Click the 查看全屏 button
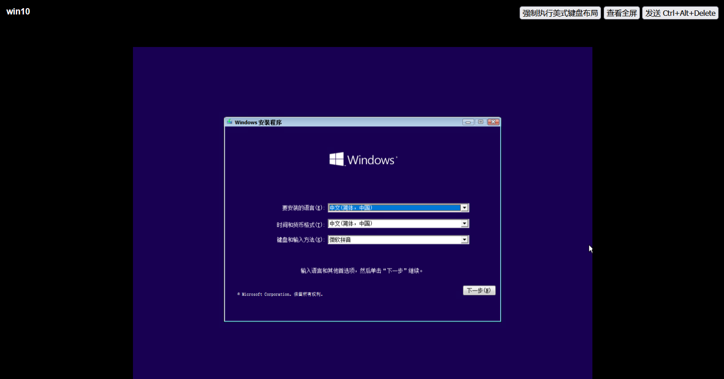Image resolution: width=724 pixels, height=379 pixels. [x=622, y=13]
